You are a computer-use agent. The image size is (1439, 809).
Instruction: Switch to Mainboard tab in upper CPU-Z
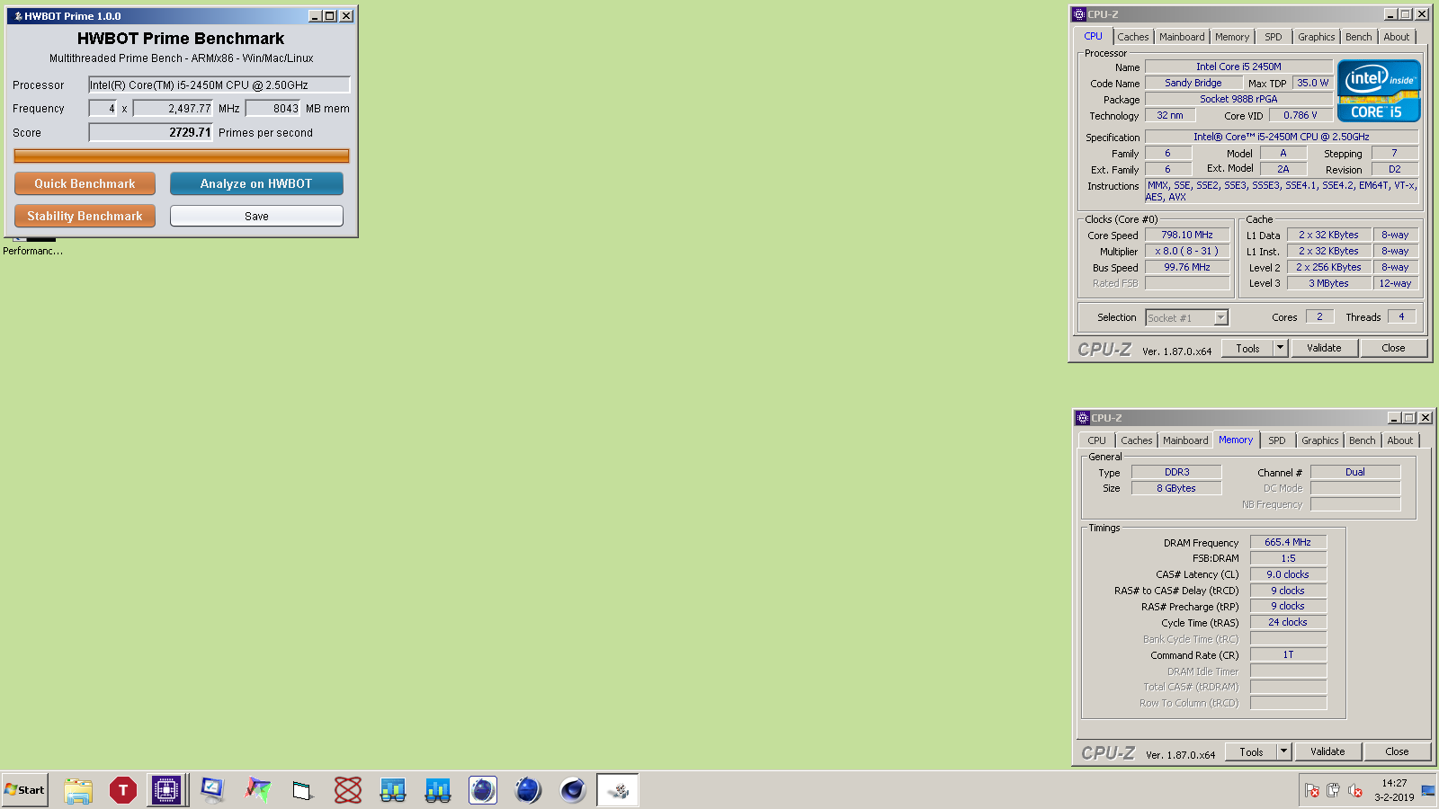1182,37
